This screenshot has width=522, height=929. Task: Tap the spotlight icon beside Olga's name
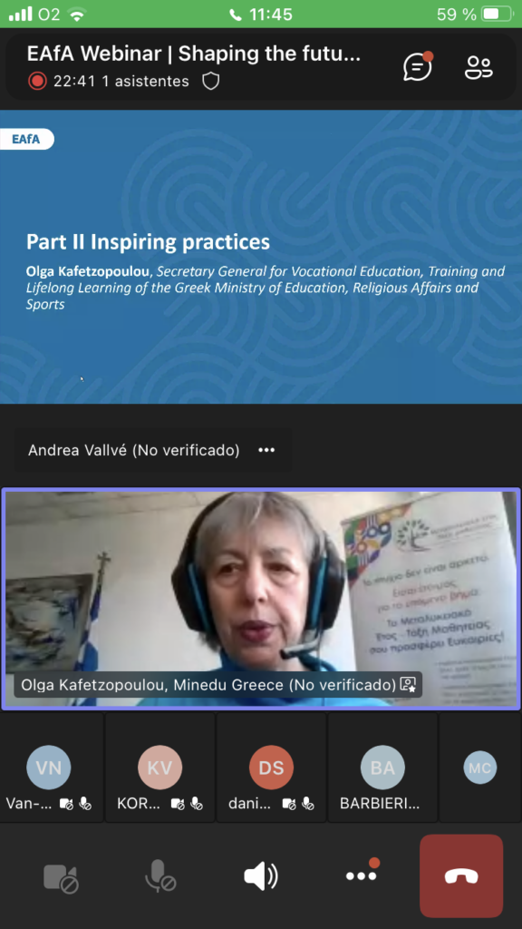[408, 684]
